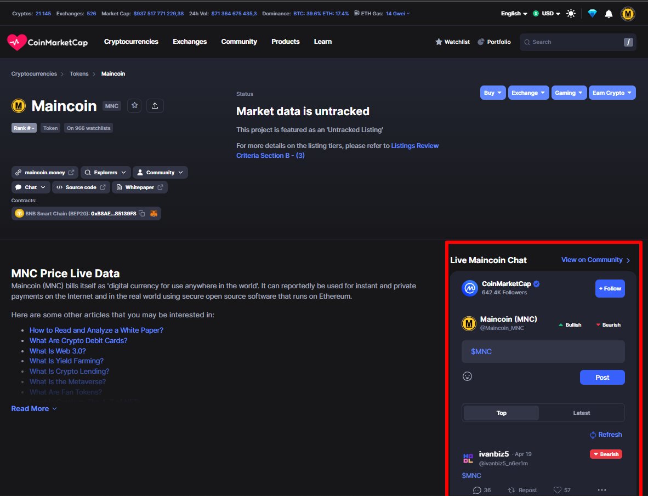Screen dimensions: 648x496
Task: Open Watchlist star in header
Action: pos(439,42)
